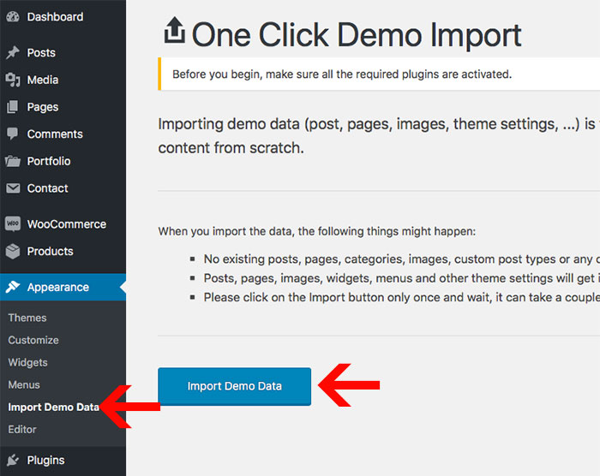This screenshot has height=476, width=600.
Task: Navigate to Pages menu label
Action: pos(43,107)
